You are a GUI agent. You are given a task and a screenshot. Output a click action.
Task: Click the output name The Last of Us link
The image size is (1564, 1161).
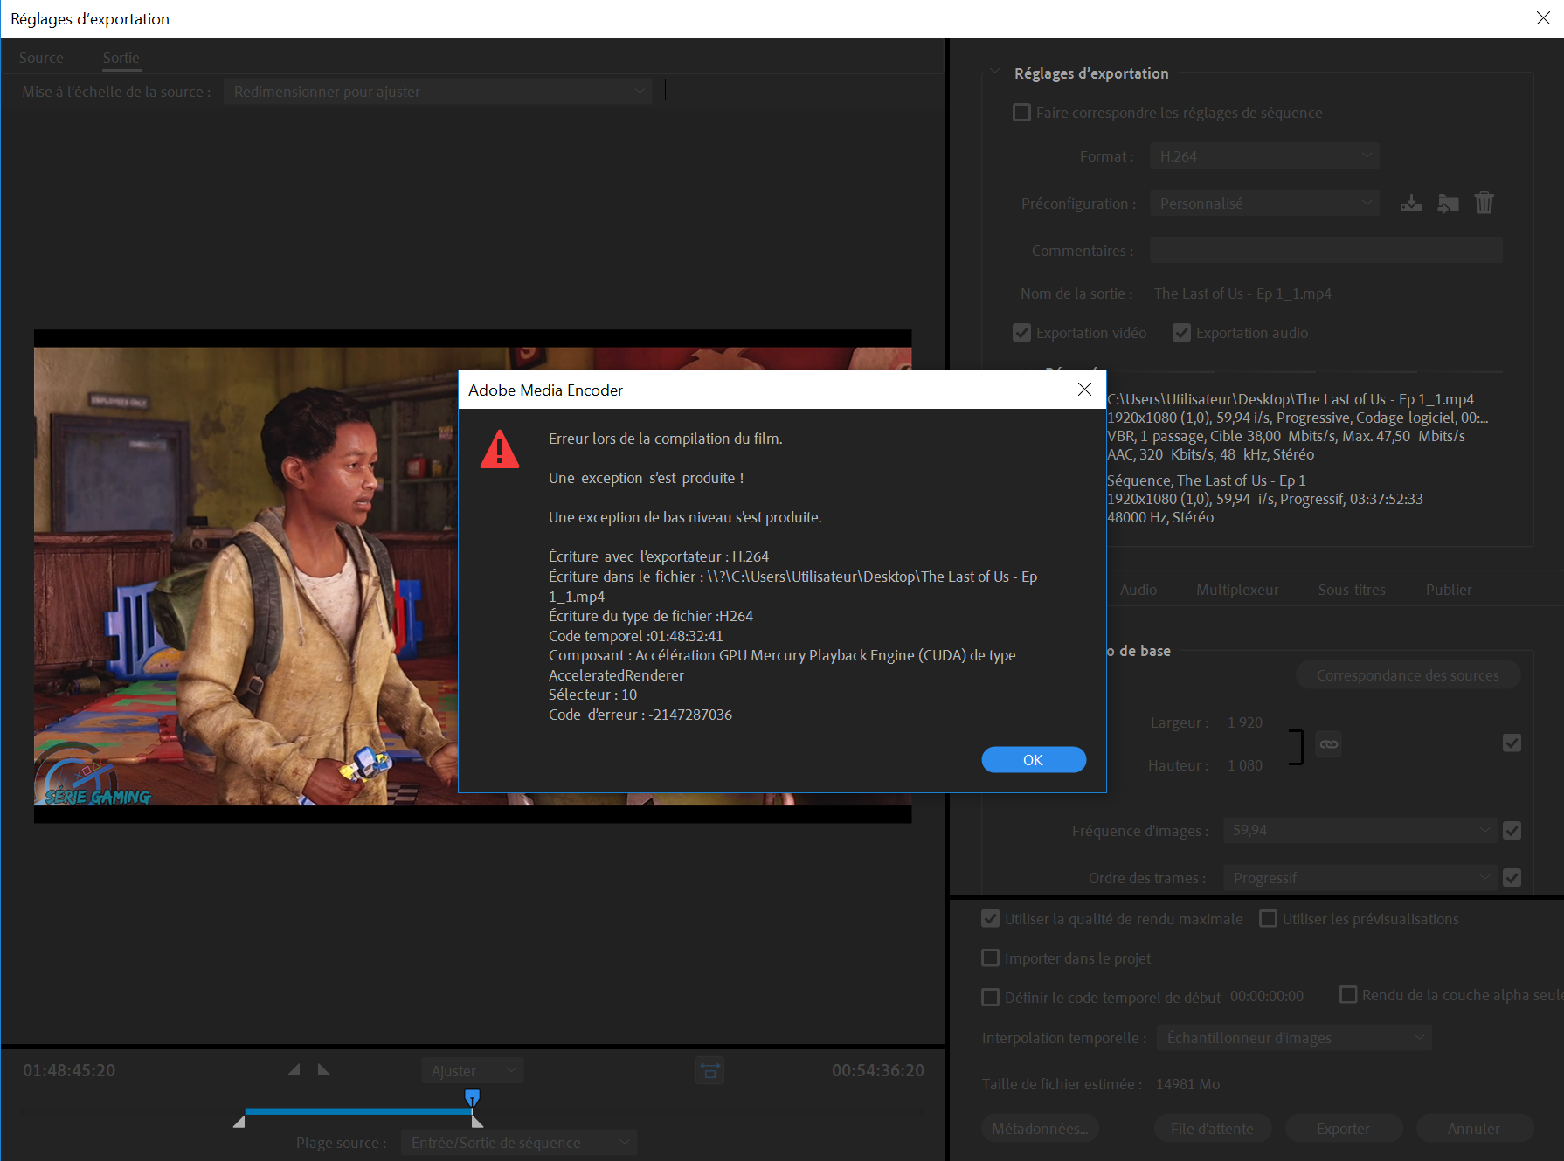pyautogui.click(x=1242, y=294)
